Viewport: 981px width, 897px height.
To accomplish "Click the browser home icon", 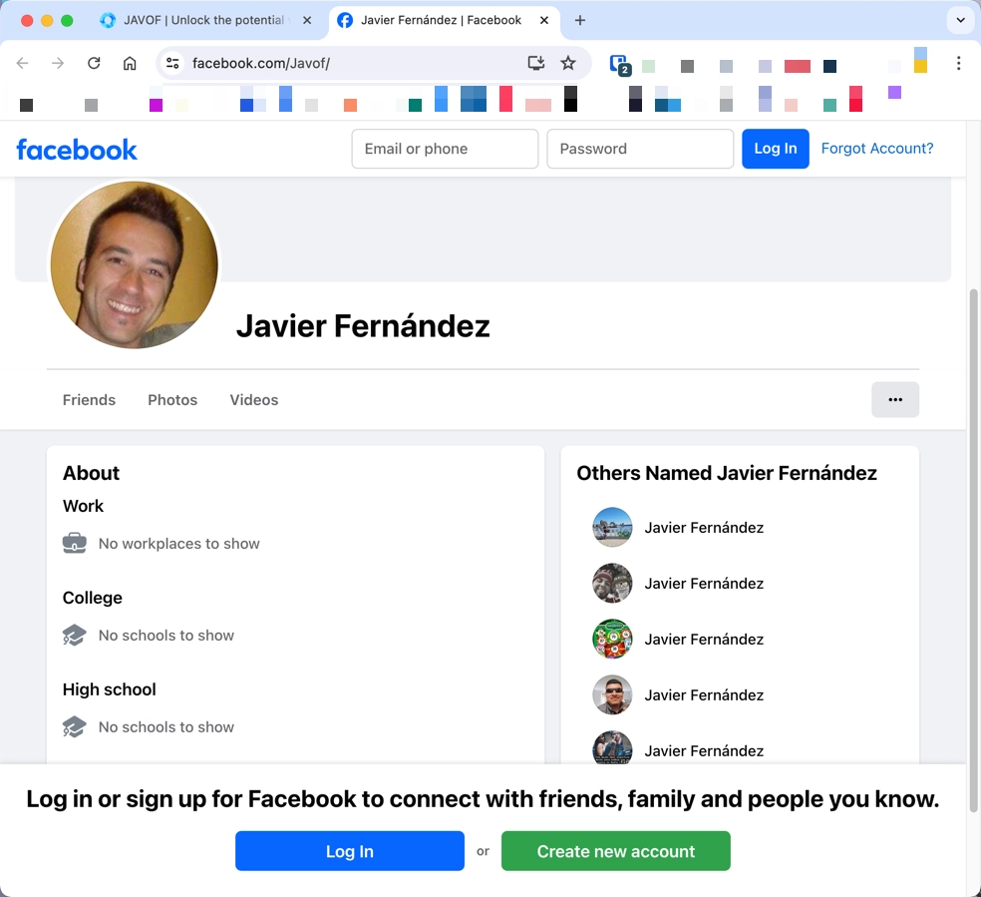I will click(130, 62).
